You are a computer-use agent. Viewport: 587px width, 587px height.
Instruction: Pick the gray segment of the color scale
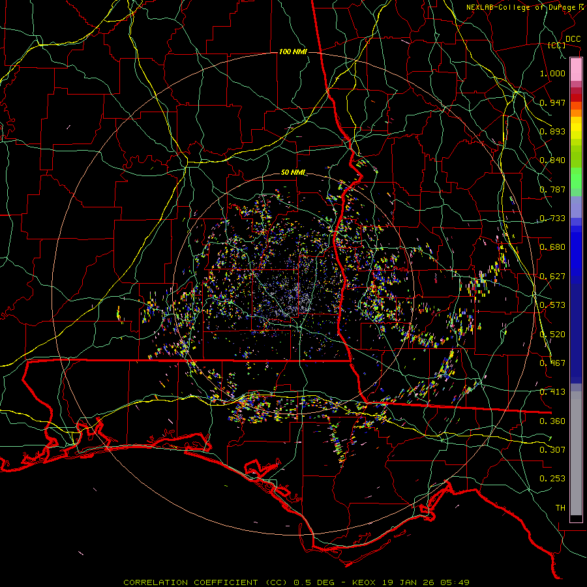coord(576,453)
